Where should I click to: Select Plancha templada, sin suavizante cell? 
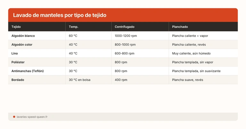[196, 71]
